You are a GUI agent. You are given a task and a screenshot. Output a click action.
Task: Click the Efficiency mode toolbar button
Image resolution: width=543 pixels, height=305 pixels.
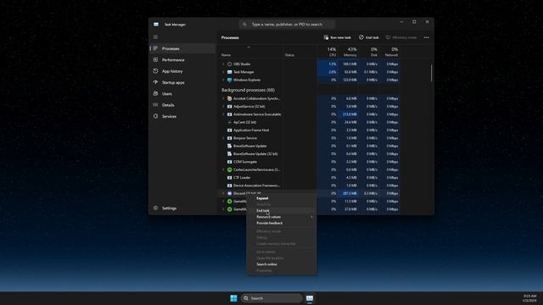(401, 37)
